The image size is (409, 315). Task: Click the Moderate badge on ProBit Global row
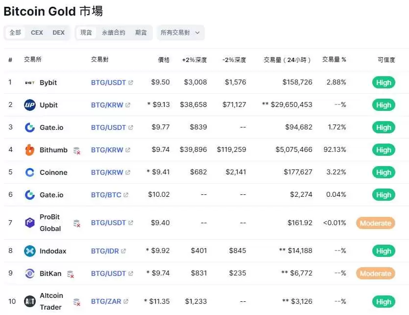click(x=375, y=223)
